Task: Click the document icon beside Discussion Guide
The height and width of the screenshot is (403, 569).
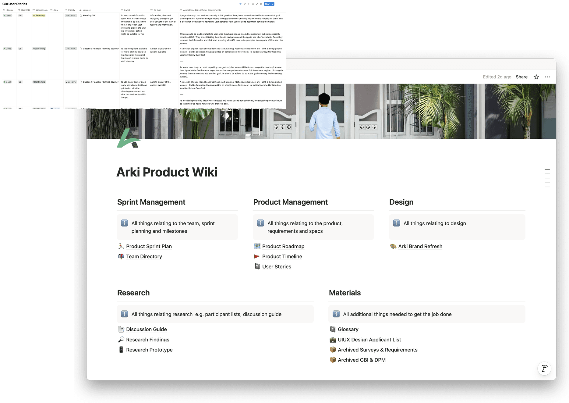Action: [x=121, y=329]
